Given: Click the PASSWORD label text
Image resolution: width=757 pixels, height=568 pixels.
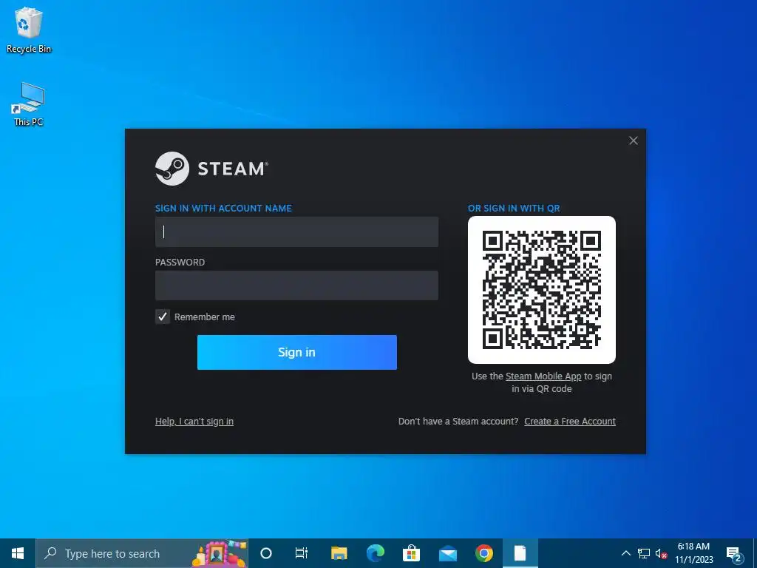Looking at the screenshot, I should click(x=180, y=263).
